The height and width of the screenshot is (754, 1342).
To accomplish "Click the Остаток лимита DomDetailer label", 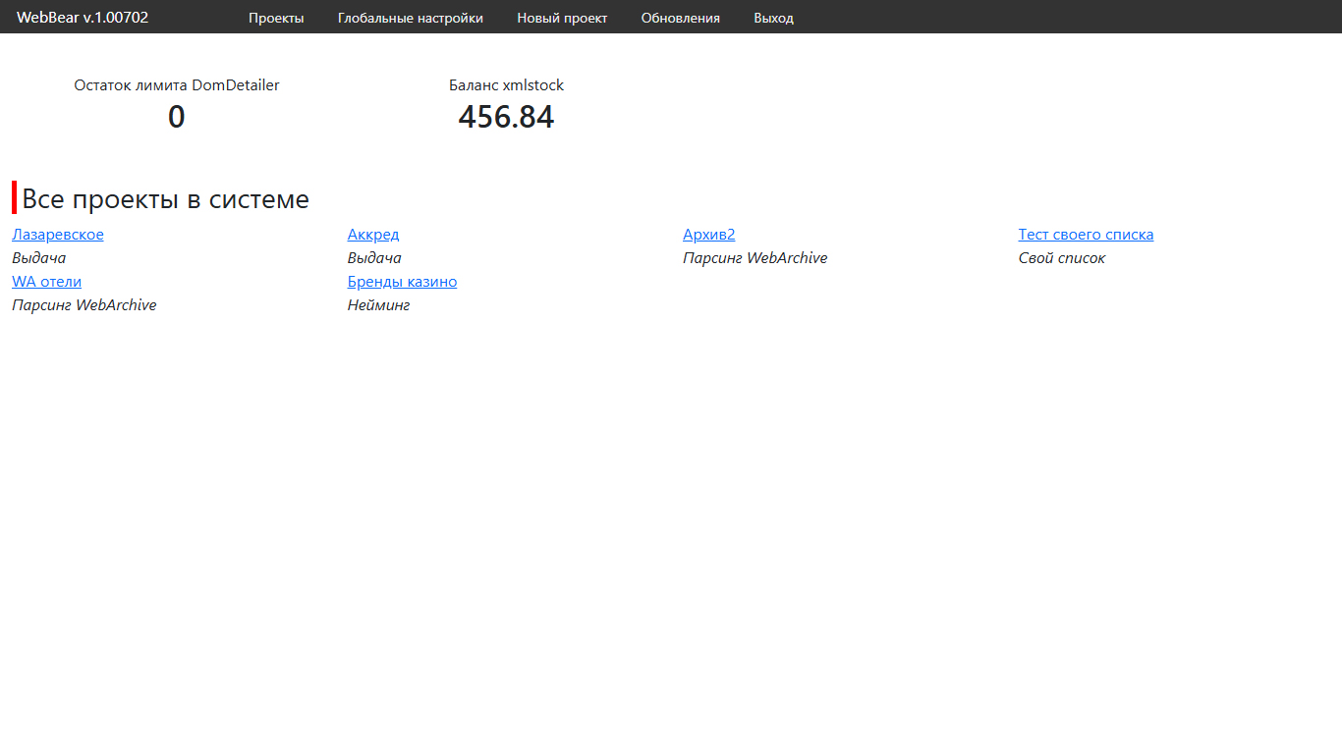I will click(x=177, y=85).
